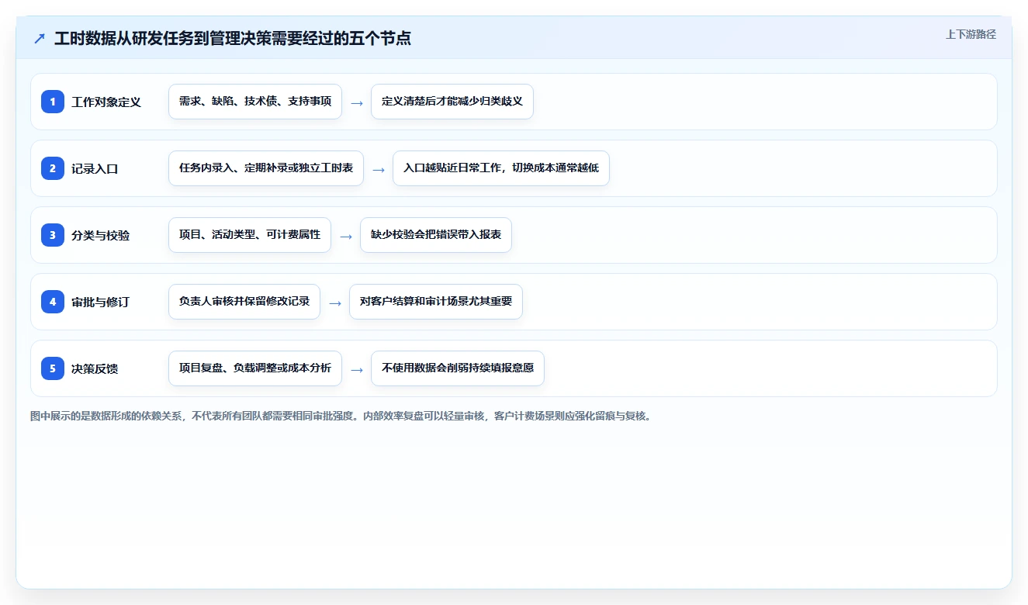Viewport: 1028px width, 605px height.
Task: Click the arrow icon beside the main title
Action: (x=40, y=39)
